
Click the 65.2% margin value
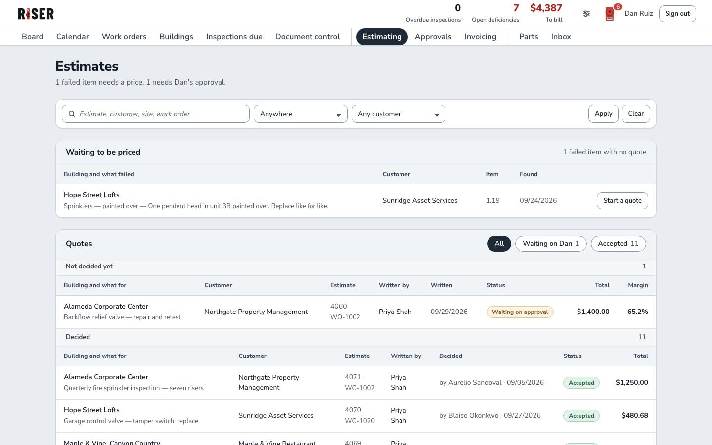point(638,312)
